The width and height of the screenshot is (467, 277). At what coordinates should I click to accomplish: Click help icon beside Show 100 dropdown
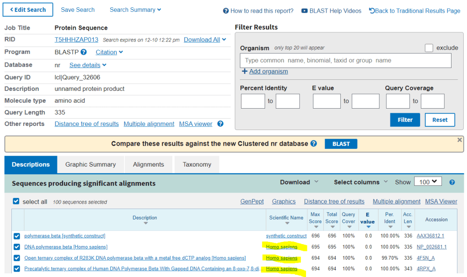tap(452, 182)
